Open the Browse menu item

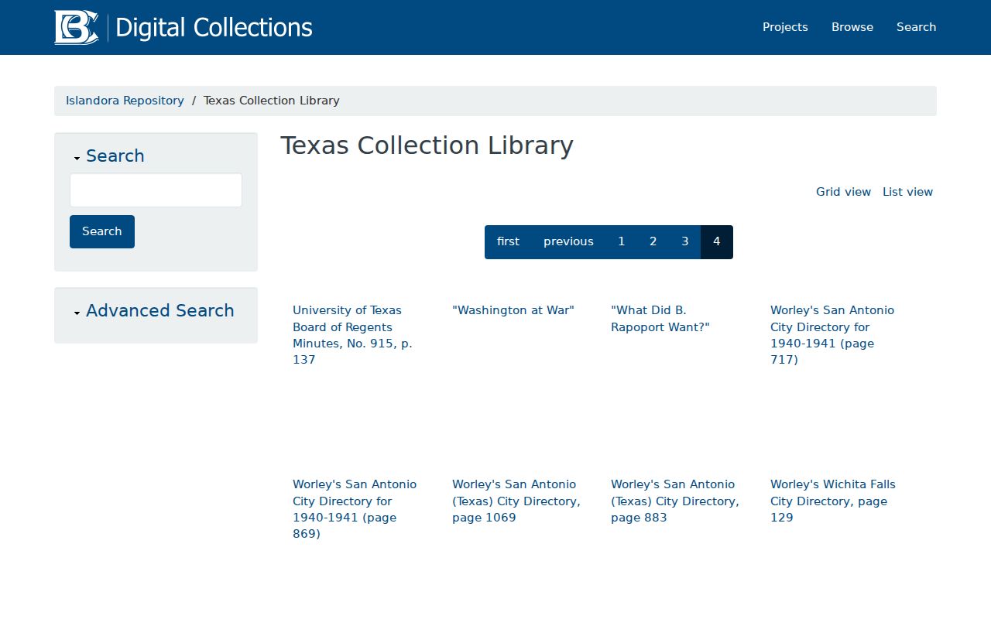click(852, 27)
